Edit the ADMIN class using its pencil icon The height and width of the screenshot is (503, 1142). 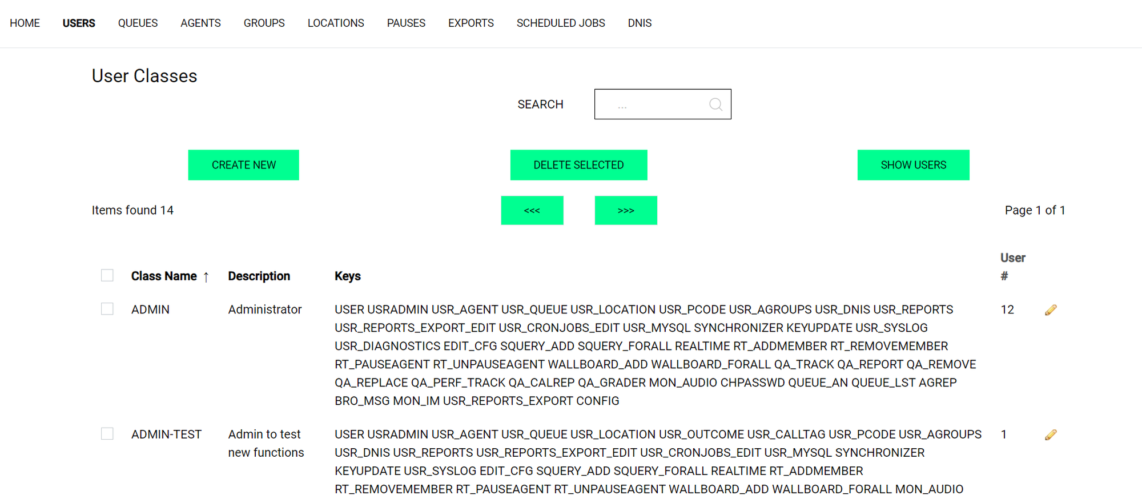(x=1051, y=310)
